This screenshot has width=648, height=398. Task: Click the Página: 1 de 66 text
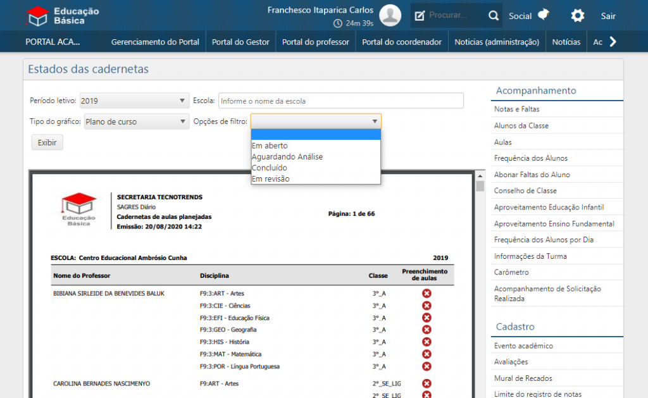coord(351,214)
